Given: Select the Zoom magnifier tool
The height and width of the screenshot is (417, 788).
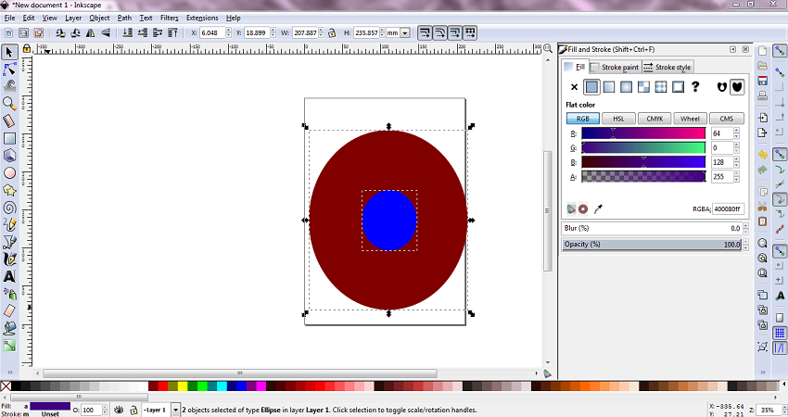Looking at the screenshot, I should pos(9,104).
